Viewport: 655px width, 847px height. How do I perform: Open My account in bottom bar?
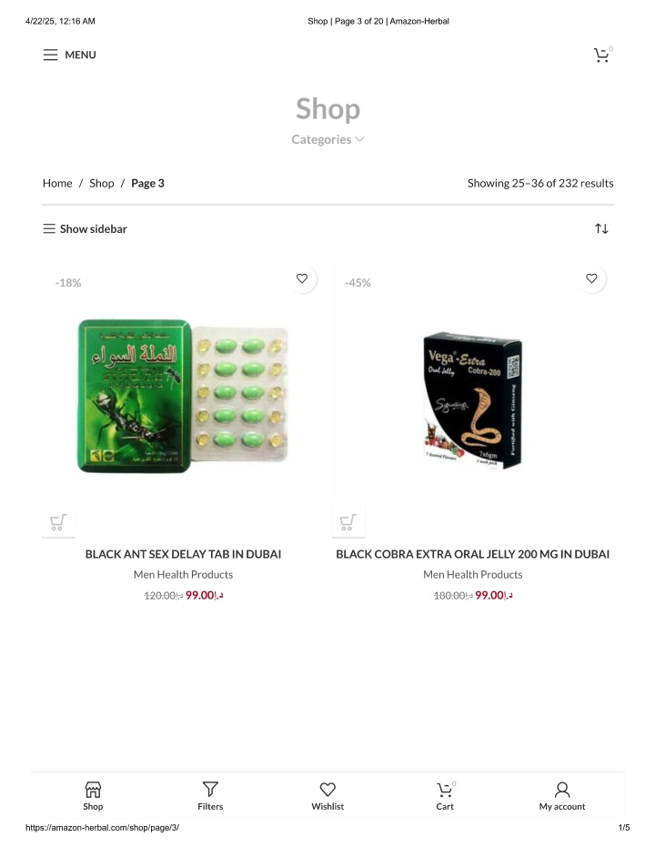coord(562,796)
